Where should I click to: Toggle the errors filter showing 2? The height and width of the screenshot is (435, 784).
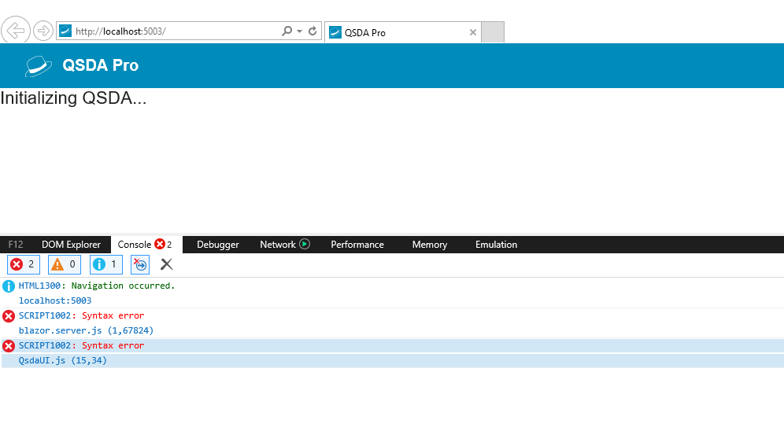(x=24, y=264)
